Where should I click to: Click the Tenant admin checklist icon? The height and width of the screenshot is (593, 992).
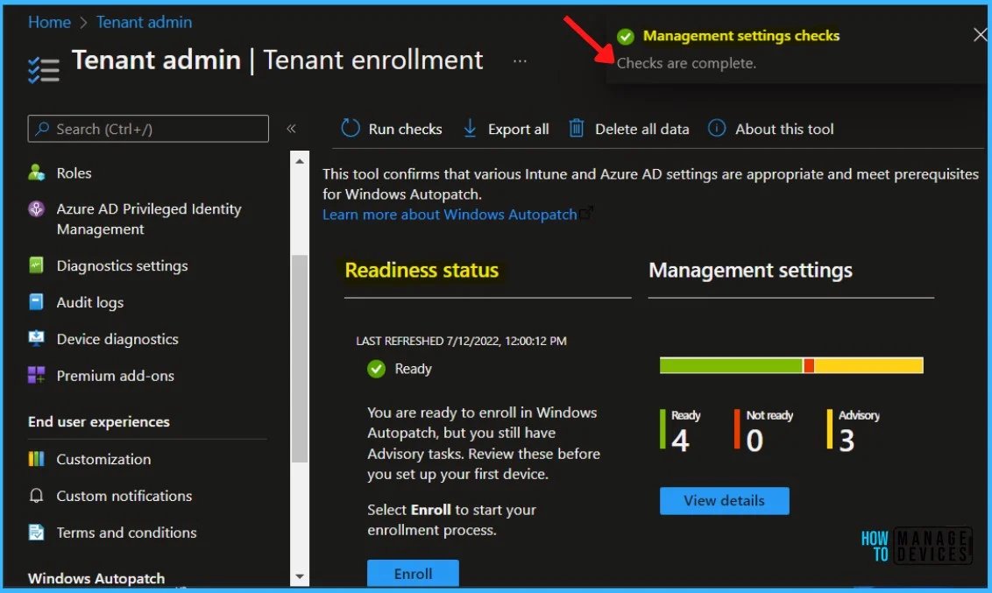44,69
